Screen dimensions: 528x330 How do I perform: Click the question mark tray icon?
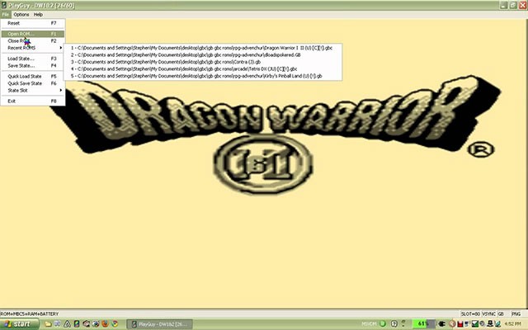[394, 324]
